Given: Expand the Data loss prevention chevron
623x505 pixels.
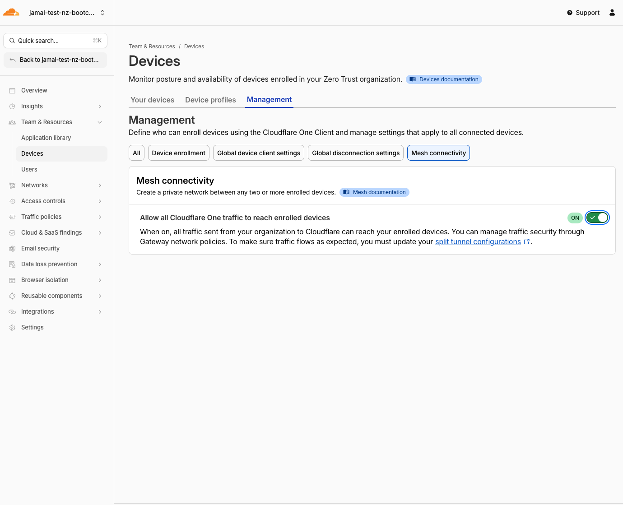Looking at the screenshot, I should [100, 264].
